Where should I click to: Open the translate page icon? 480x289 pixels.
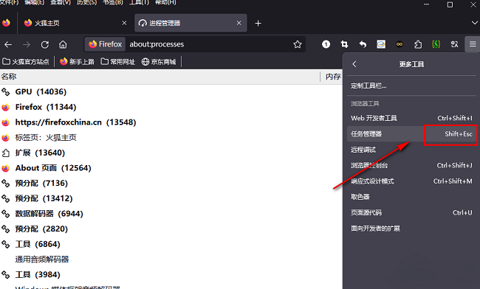click(454, 44)
